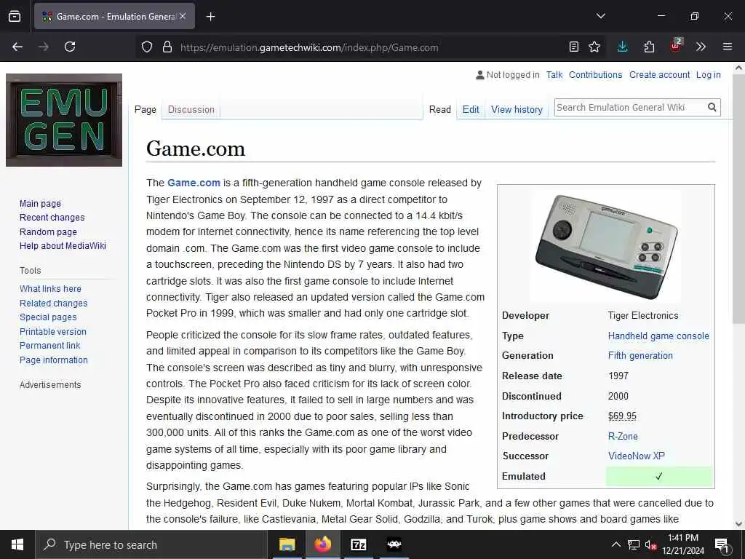Open What links here tool

[50, 288]
